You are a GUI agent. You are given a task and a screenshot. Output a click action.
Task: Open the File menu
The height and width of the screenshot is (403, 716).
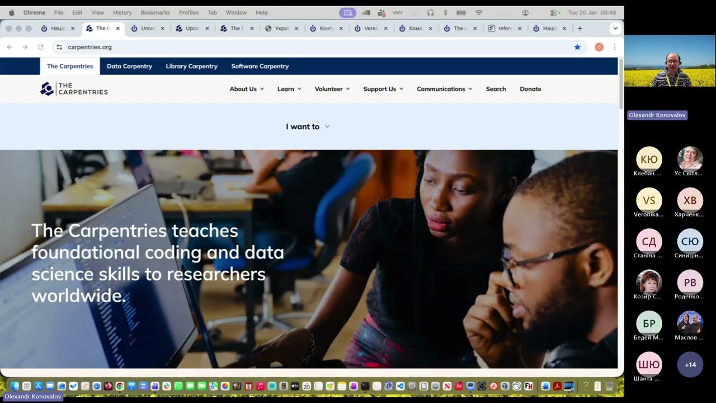59,12
